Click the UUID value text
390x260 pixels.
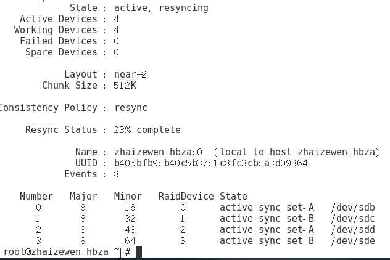pos(210,163)
